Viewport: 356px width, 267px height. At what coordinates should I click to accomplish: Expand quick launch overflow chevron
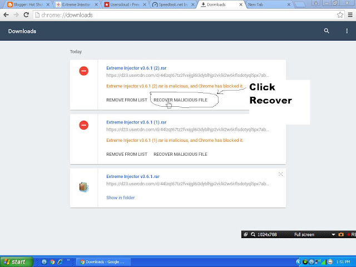point(68,260)
